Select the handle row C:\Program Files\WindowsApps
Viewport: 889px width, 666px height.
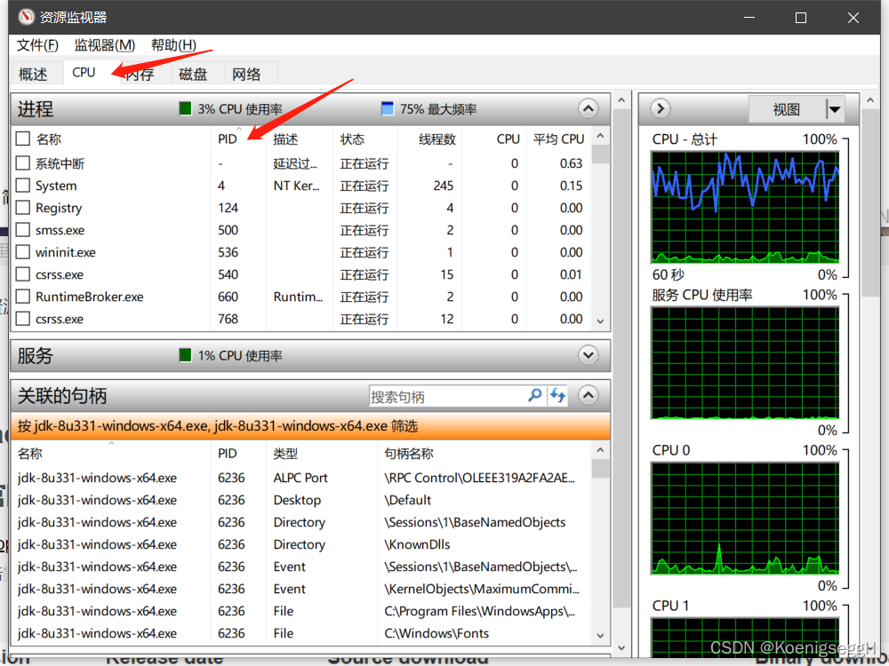pyautogui.click(x=301, y=611)
